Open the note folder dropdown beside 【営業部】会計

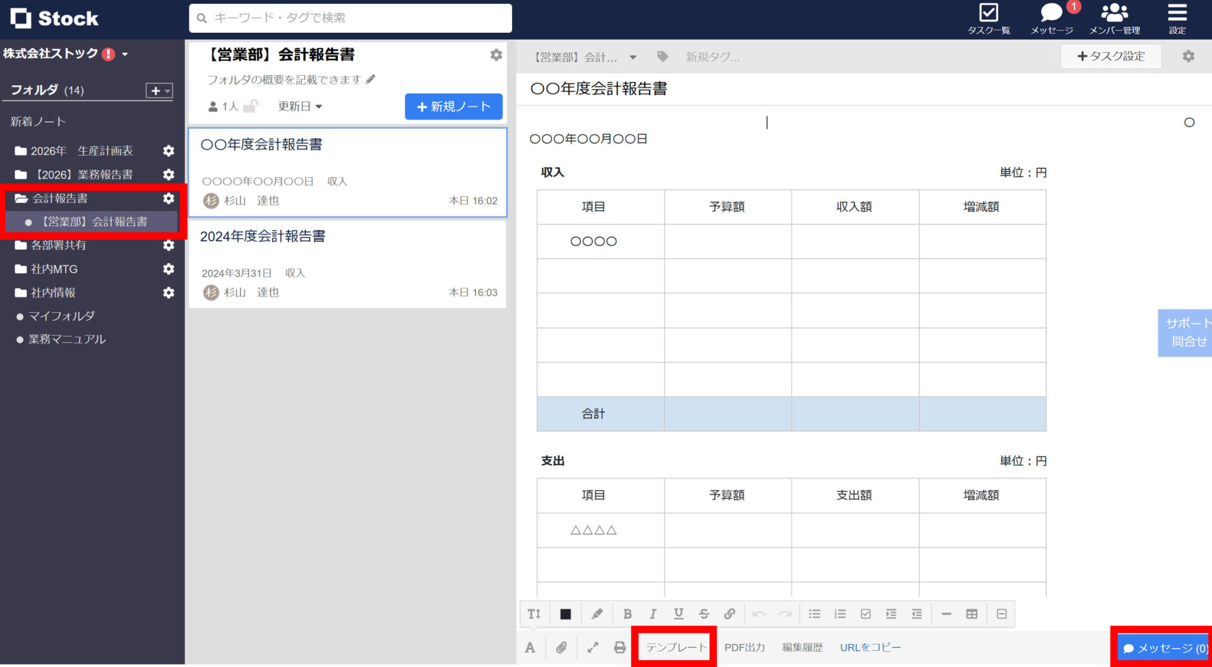[x=633, y=57]
